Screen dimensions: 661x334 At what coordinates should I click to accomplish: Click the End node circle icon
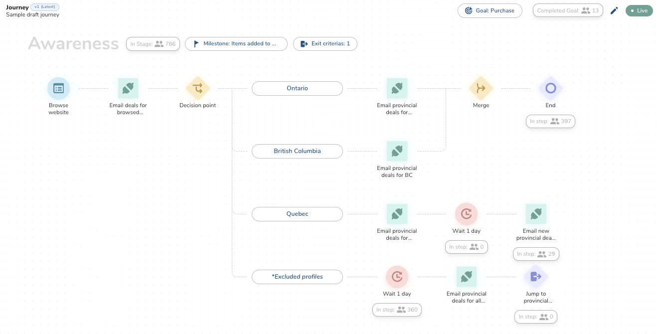tap(550, 88)
